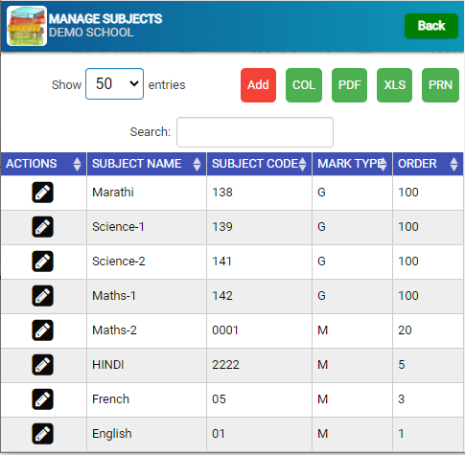Edit the English subject entry

(42, 434)
